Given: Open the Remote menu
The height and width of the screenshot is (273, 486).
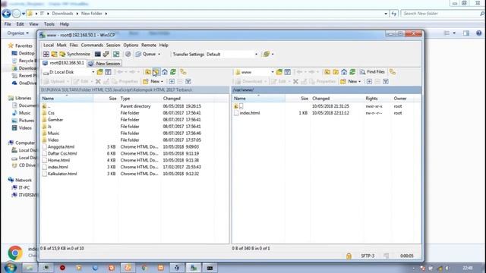Looking at the screenshot, I should (x=149, y=45).
